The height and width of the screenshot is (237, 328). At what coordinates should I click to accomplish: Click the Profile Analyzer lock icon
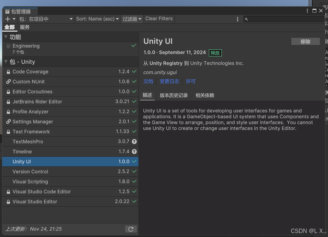pos(8,112)
